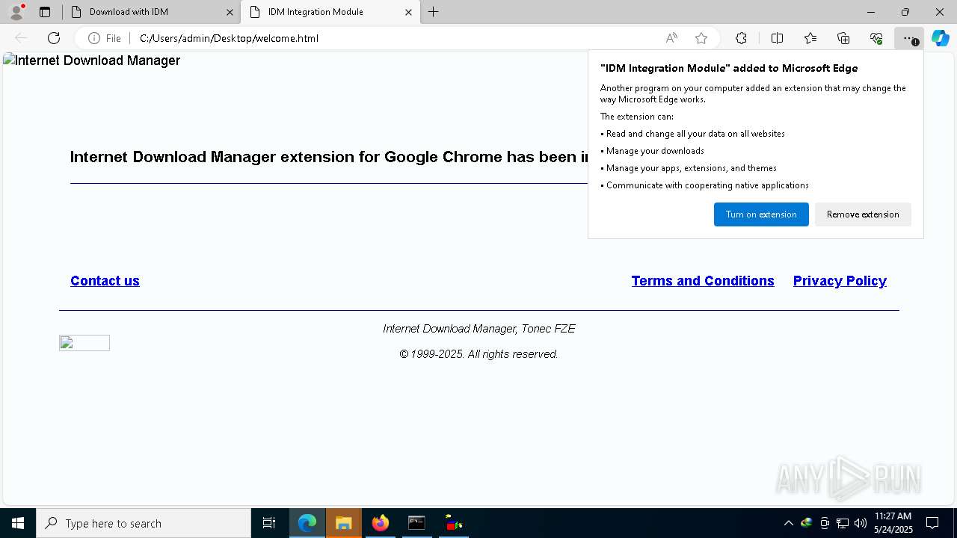Screen dimensions: 957x538
Task: View site information File icon
Action: pyautogui.click(x=105, y=38)
